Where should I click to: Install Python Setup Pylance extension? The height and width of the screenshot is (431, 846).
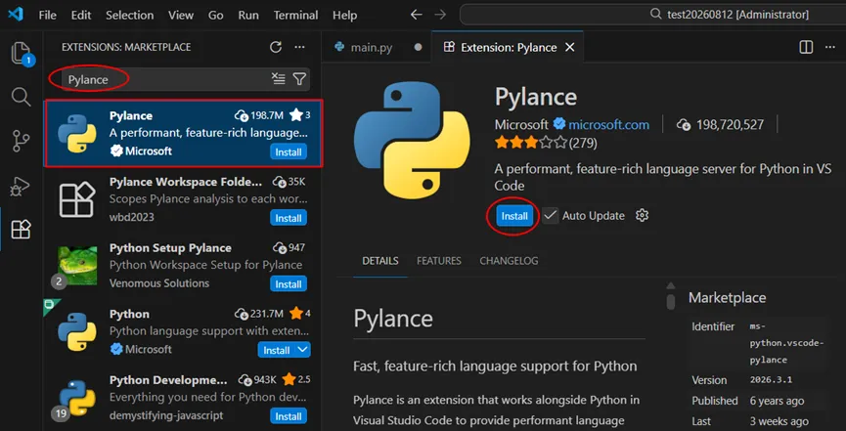point(289,284)
